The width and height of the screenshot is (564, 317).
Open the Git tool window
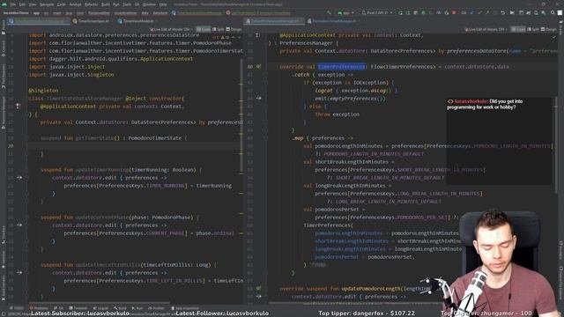tap(59, 308)
